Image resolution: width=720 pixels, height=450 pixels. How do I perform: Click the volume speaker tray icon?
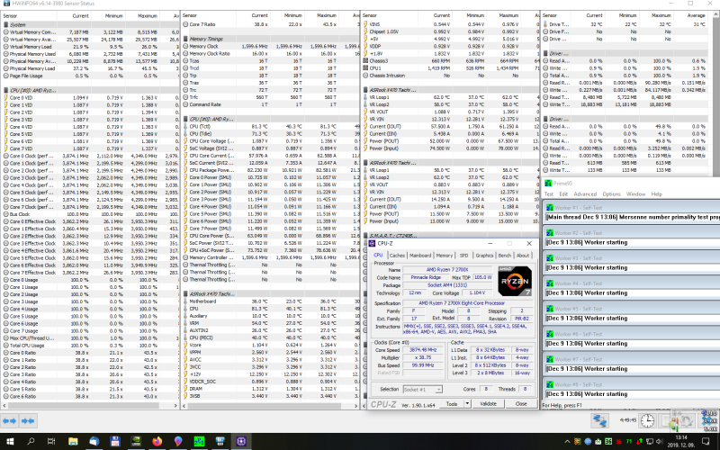(660, 441)
